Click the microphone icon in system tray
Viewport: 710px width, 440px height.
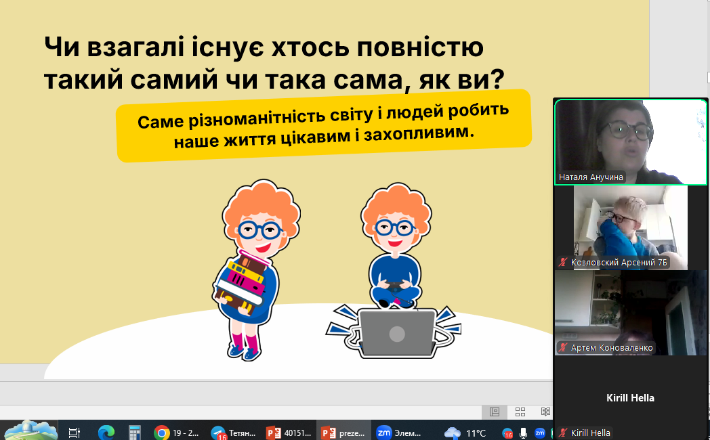point(524,433)
